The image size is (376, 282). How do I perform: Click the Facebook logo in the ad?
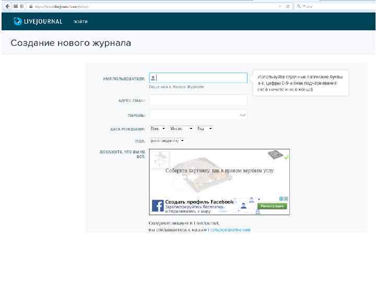tap(158, 206)
